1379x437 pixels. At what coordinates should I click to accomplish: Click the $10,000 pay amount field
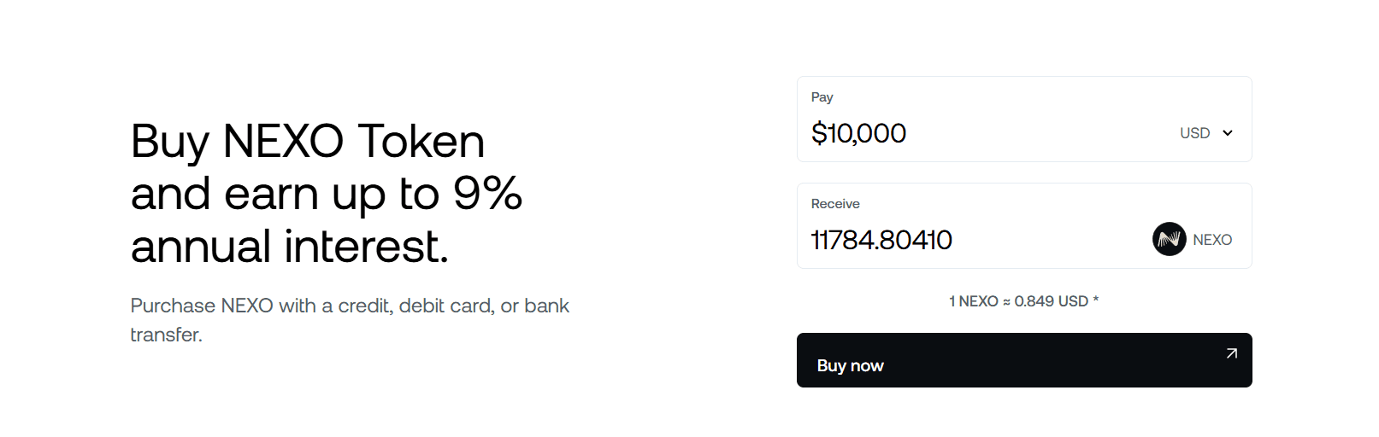click(x=858, y=133)
